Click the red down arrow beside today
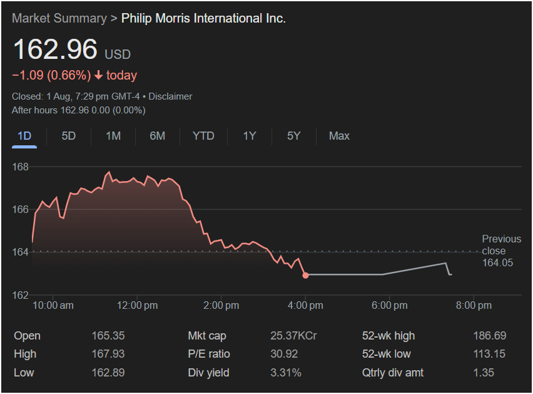Image resolution: width=533 pixels, height=394 pixels. pyautogui.click(x=98, y=76)
